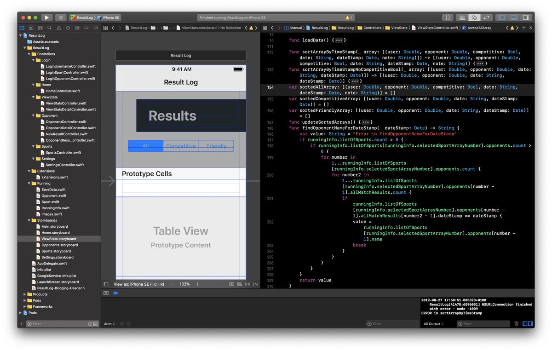Add a new assistant editor pane
Viewport: 552px width, 351px height.
(x=523, y=28)
